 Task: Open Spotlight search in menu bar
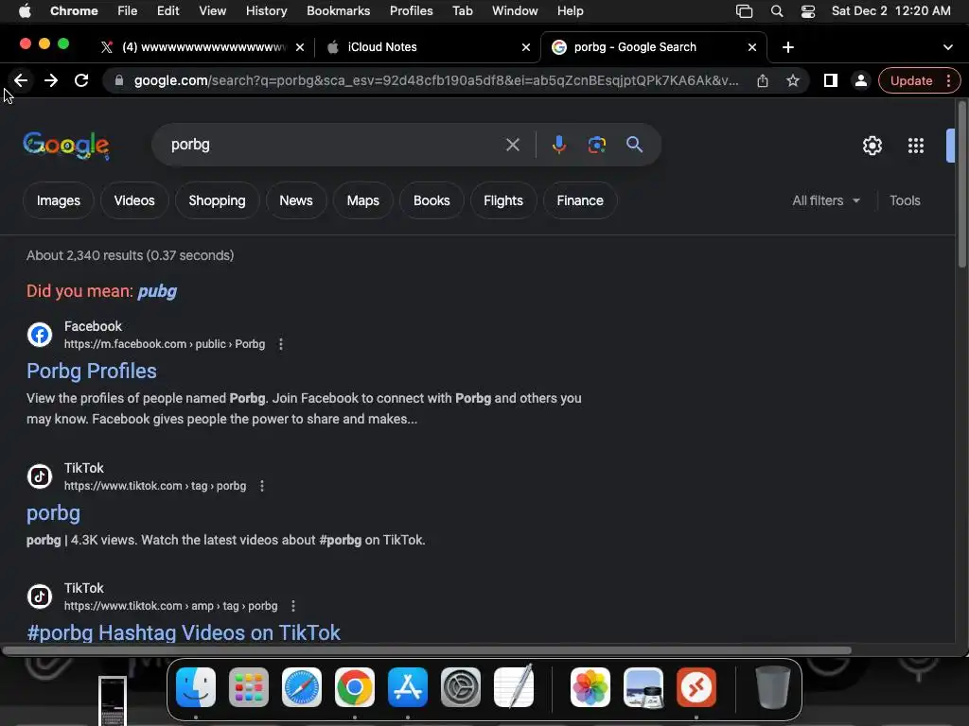pyautogui.click(x=777, y=11)
